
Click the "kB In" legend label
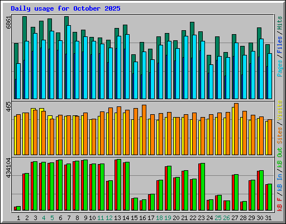point(280,183)
